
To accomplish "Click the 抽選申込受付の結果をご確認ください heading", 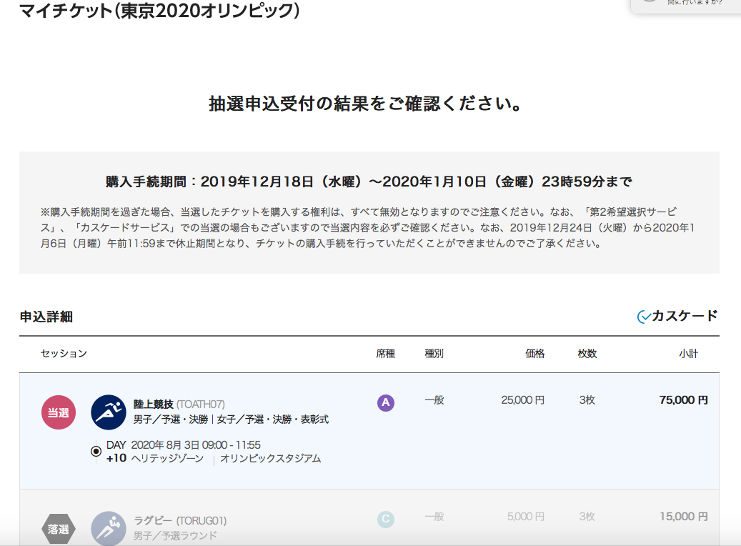I will click(365, 104).
